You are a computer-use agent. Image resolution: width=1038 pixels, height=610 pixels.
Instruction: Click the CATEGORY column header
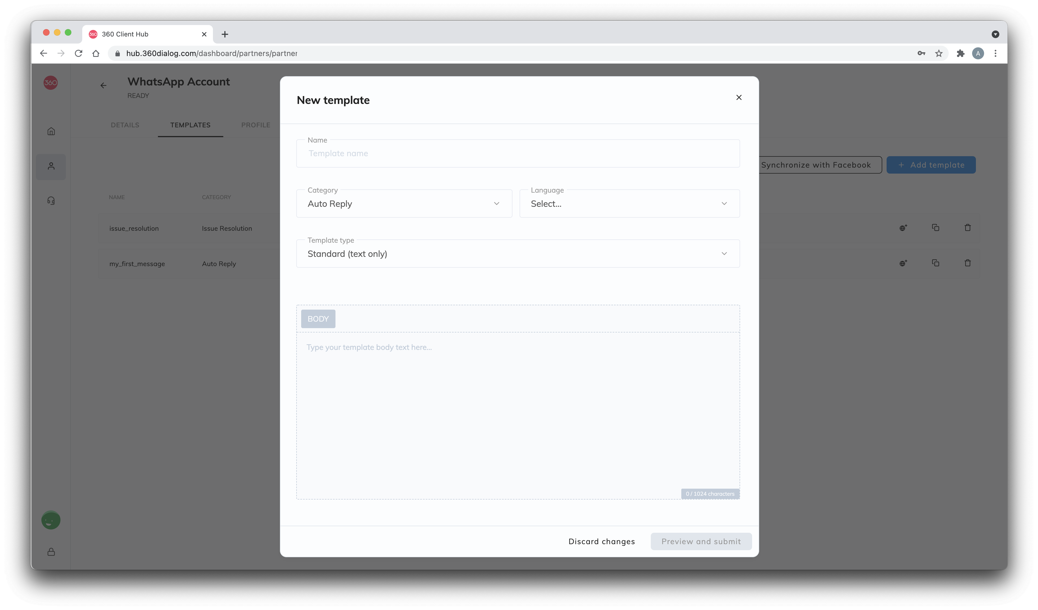216,198
